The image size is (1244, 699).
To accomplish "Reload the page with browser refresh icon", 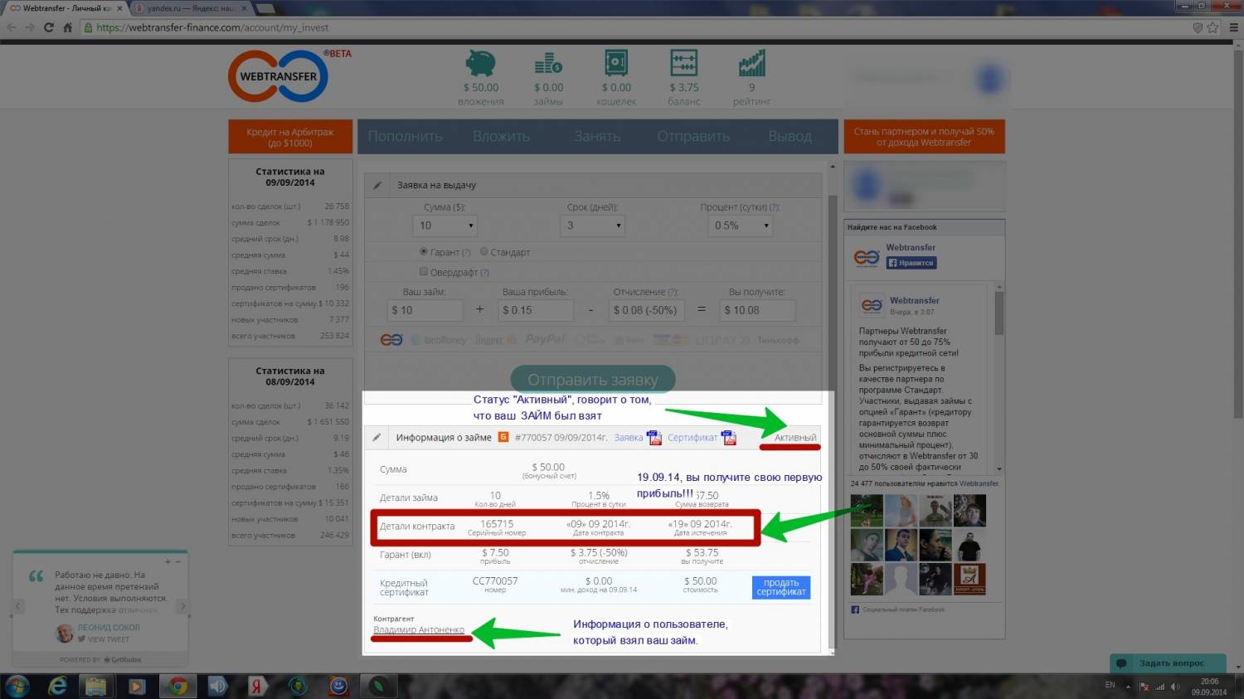I will pyautogui.click(x=48, y=27).
